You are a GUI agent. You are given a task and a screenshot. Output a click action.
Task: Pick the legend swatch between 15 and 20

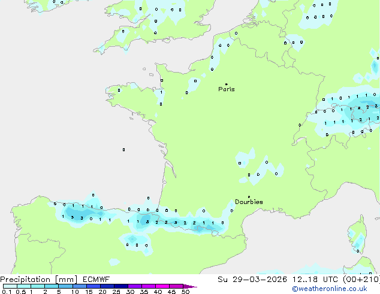[94, 286]
